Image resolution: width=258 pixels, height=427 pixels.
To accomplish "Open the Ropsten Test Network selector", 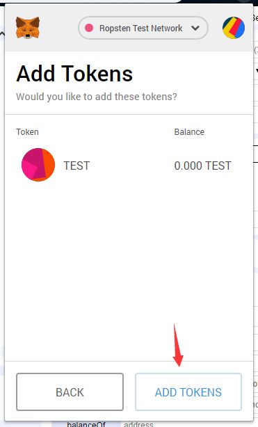I will (x=143, y=28).
